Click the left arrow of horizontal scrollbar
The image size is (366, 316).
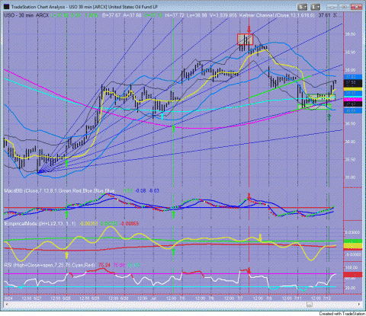(6, 304)
